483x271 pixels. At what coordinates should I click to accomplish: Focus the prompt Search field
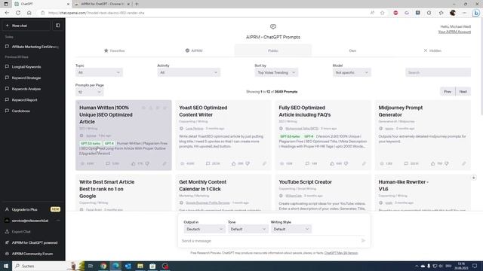coord(438,72)
